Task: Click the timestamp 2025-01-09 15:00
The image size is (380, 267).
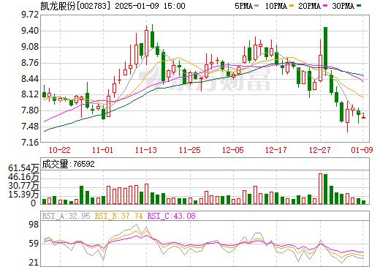Action: point(150,6)
